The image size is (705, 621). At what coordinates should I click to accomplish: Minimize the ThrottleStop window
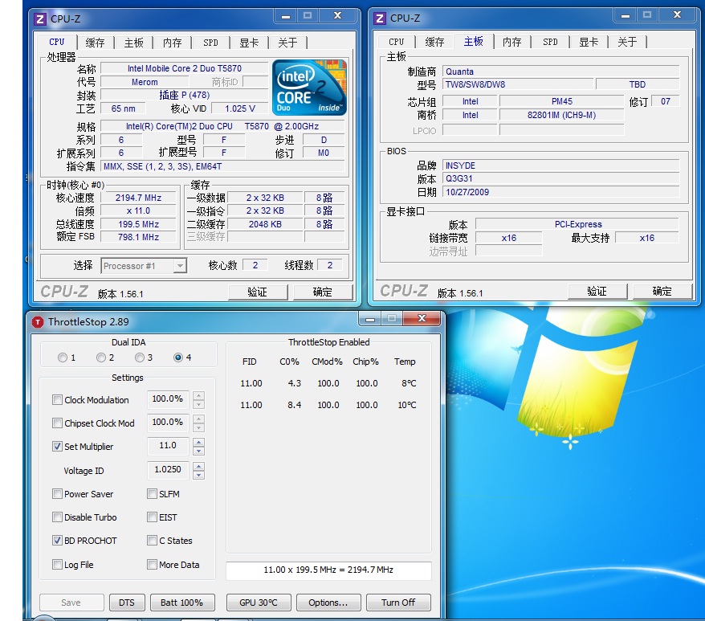[x=370, y=319]
